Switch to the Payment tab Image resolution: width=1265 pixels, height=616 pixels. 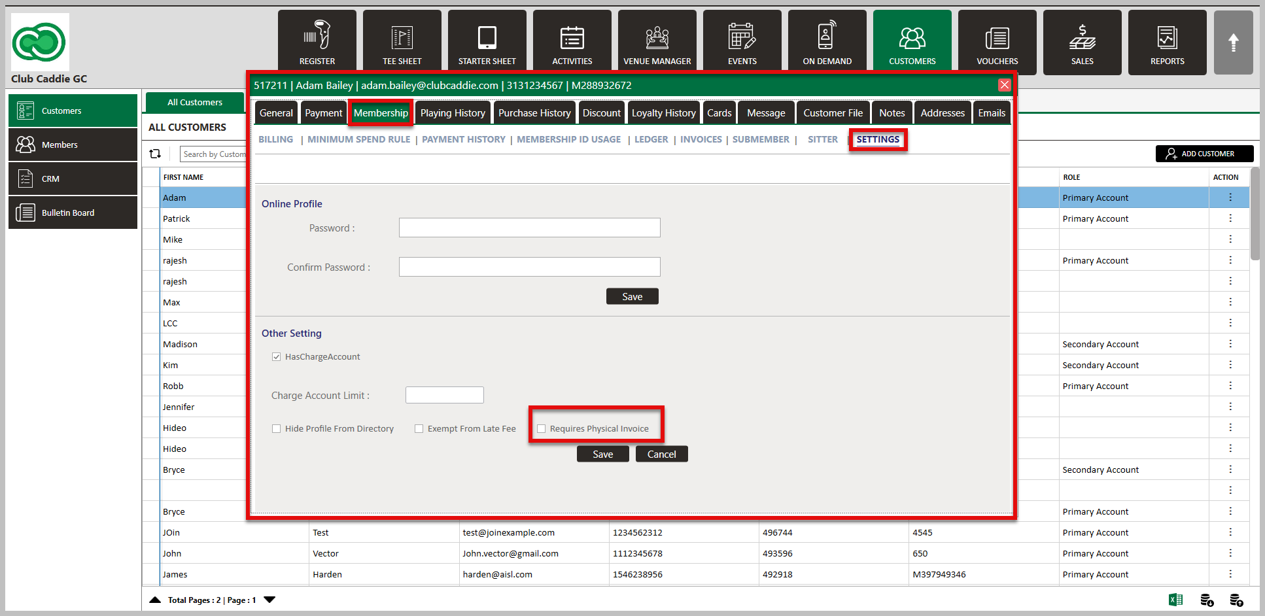[x=324, y=112]
